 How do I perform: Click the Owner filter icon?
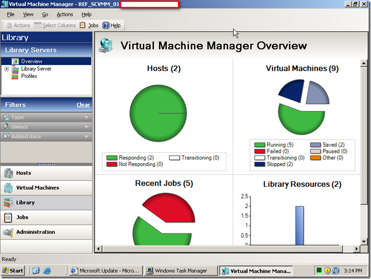(6, 127)
